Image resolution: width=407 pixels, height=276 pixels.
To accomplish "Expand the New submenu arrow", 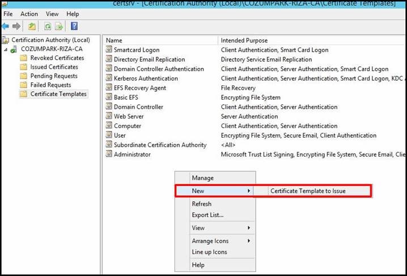I will pos(249,191).
